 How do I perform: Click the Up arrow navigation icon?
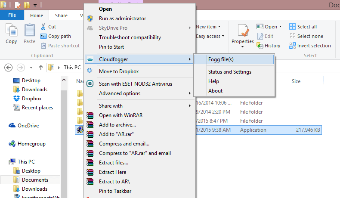(41, 68)
